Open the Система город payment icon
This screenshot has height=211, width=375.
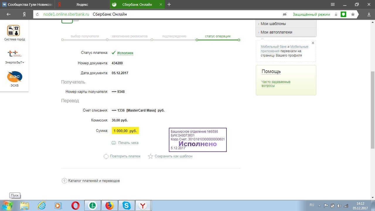(13, 30)
